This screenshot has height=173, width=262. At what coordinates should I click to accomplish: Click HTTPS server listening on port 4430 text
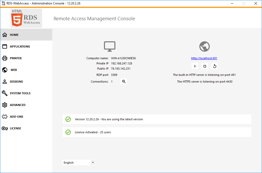(205, 82)
